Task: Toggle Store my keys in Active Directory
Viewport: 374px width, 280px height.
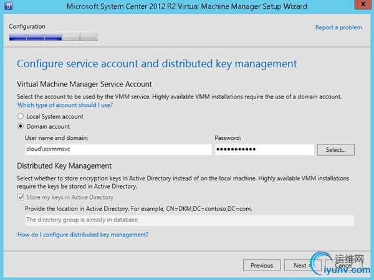Action: (x=21, y=197)
